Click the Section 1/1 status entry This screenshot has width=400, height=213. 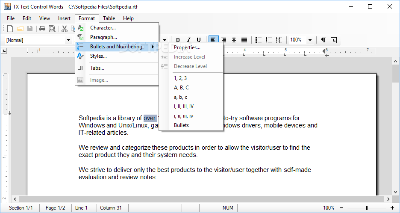[x=21, y=208]
